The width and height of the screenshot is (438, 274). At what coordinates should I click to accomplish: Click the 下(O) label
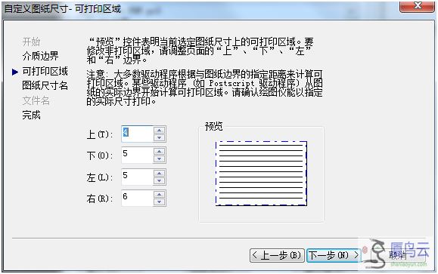click(100, 155)
